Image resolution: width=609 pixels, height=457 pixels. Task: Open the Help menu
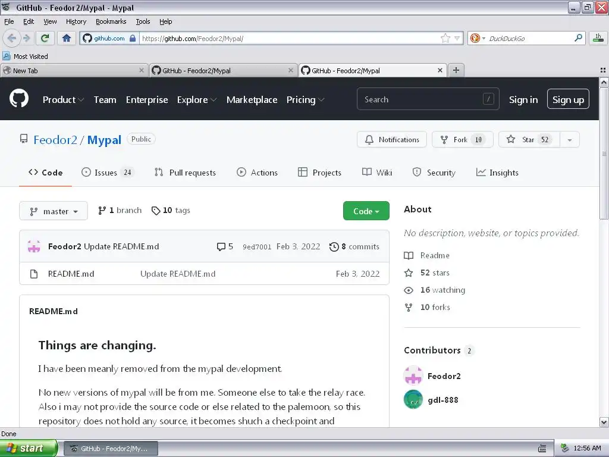(165, 21)
